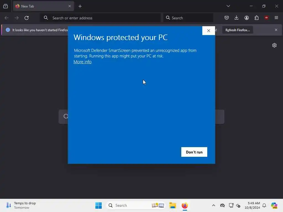Screen dimensions: 283x212
Task: Click info icon in notification bar
Action: 8,30
